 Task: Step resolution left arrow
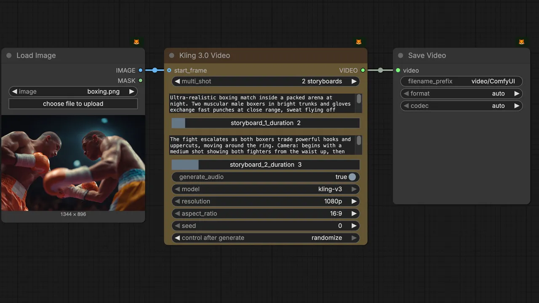tap(177, 201)
